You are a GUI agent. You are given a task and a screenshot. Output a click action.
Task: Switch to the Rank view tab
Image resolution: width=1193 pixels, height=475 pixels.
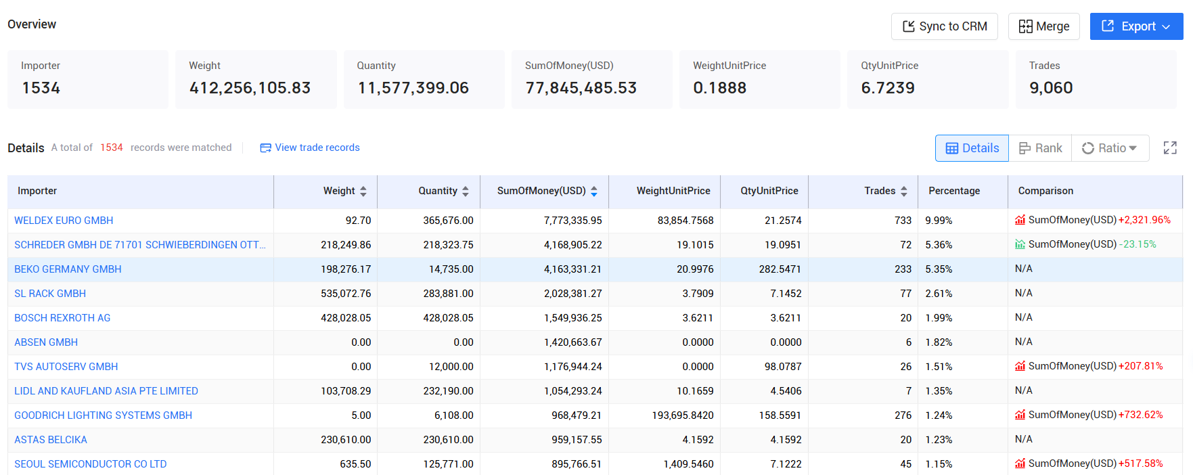coord(1040,148)
